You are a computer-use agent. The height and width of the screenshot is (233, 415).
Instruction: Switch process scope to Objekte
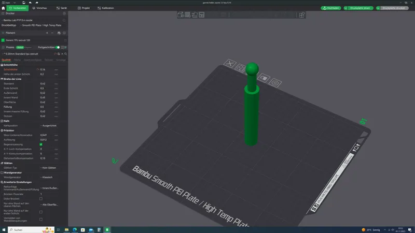point(28,48)
